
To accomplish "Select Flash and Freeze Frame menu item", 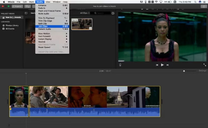I will tap(52, 11).
